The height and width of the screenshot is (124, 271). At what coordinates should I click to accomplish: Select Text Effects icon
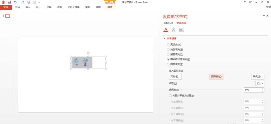point(174,30)
